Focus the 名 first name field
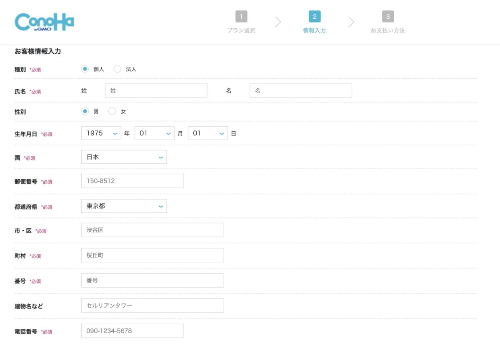 coord(301,90)
